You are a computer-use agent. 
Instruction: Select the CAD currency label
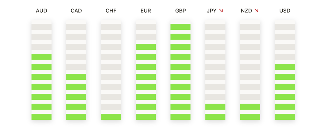pos(76,11)
